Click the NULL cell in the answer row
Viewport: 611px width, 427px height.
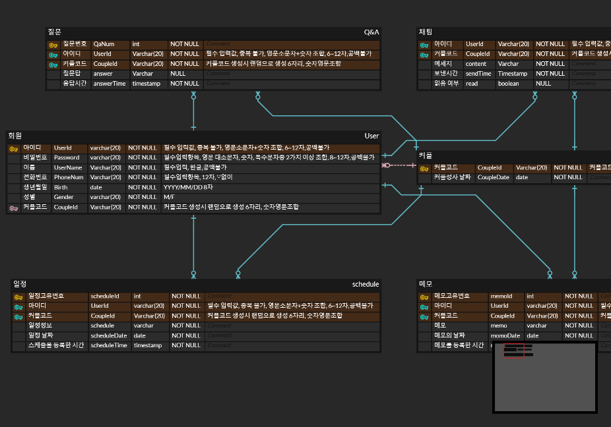(185, 74)
